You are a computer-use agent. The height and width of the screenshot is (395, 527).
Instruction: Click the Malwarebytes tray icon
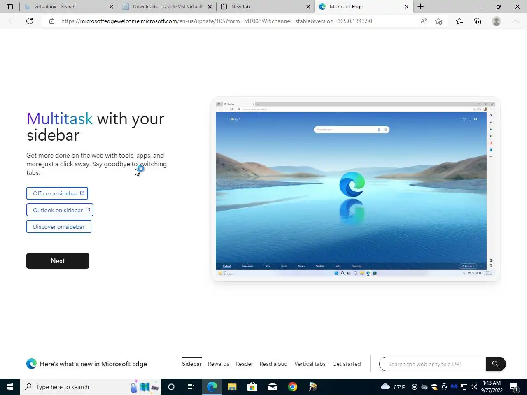[x=454, y=387]
